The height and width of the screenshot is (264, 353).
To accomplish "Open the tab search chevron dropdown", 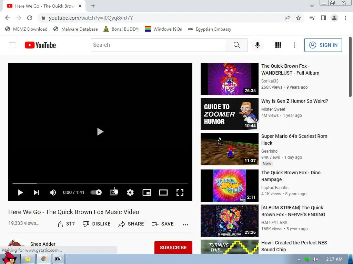I will pos(312,6).
